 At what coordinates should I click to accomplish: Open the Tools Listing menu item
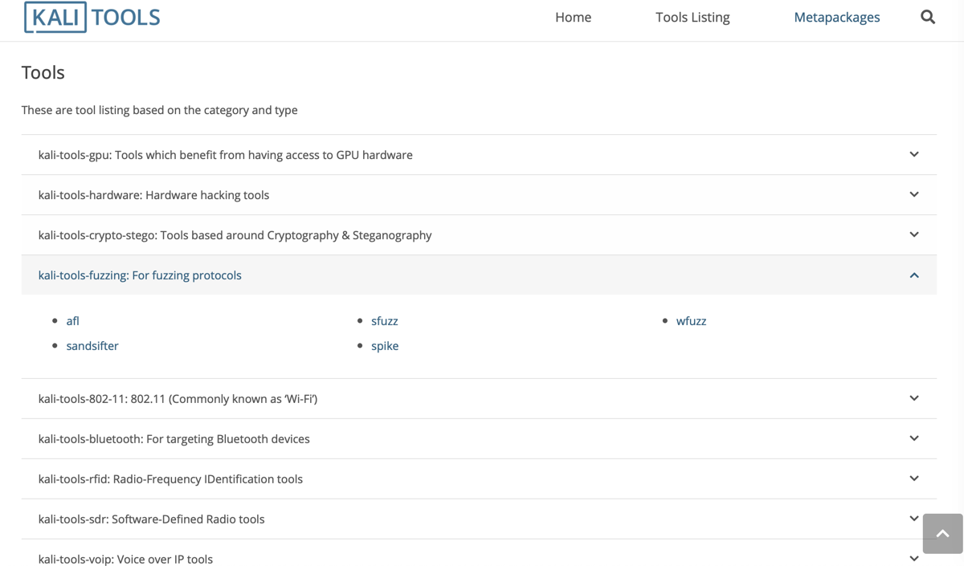pos(692,17)
